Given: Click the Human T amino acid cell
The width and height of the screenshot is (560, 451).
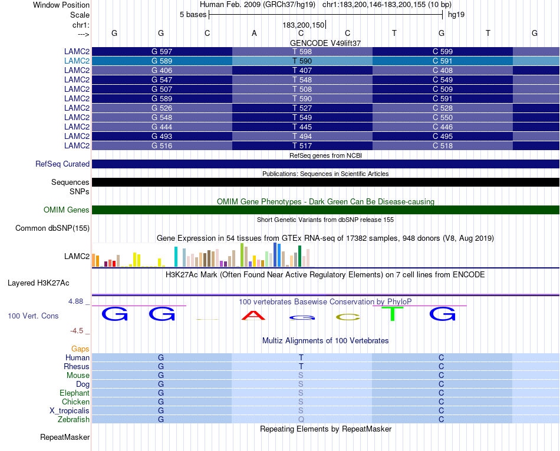Looking at the screenshot, I should point(301,357).
